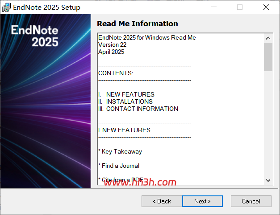Image resolution: width=280 pixels, height=215 pixels.
Task: Click the Next button
Action: [x=202, y=201]
